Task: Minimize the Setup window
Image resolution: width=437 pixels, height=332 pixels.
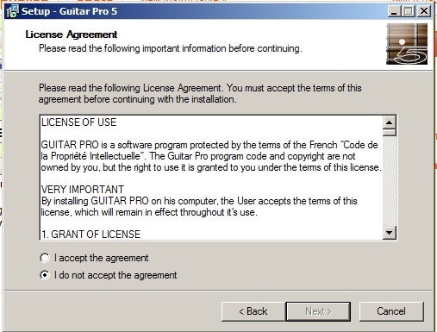Action: [394, 11]
